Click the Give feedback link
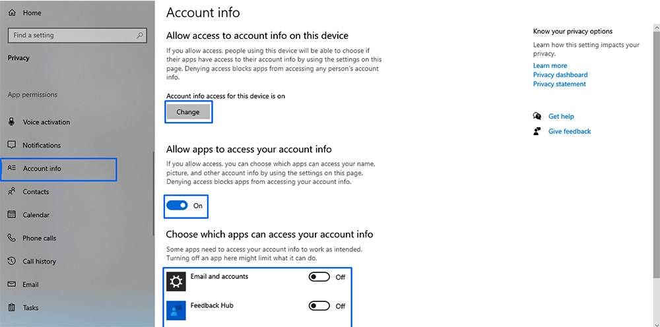 570,131
